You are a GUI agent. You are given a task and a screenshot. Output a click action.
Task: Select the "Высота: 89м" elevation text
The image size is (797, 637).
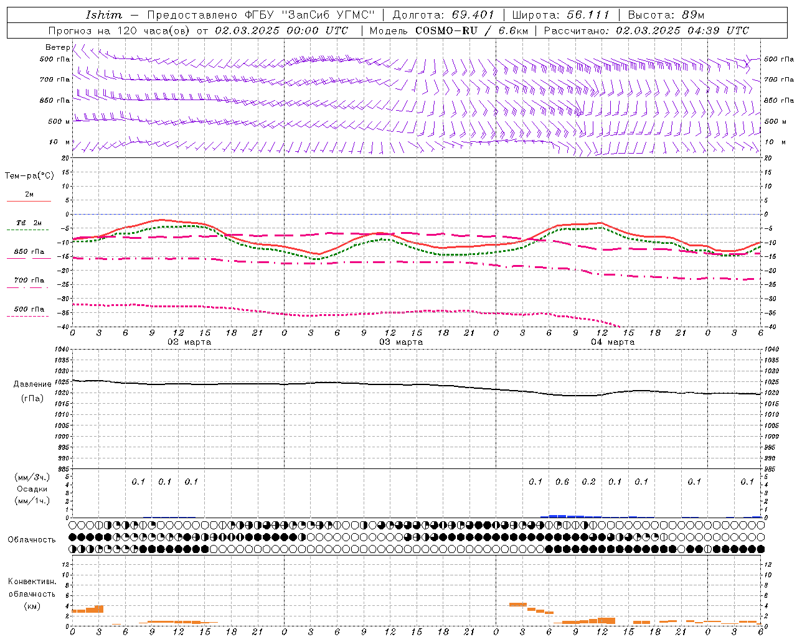click(x=666, y=15)
